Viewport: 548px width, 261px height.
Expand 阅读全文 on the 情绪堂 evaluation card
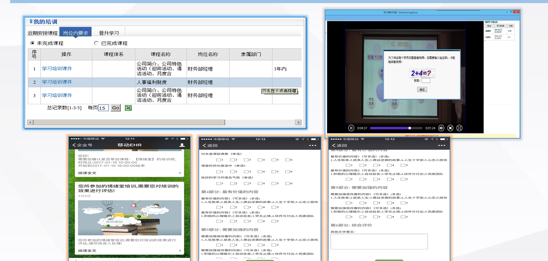point(129,250)
